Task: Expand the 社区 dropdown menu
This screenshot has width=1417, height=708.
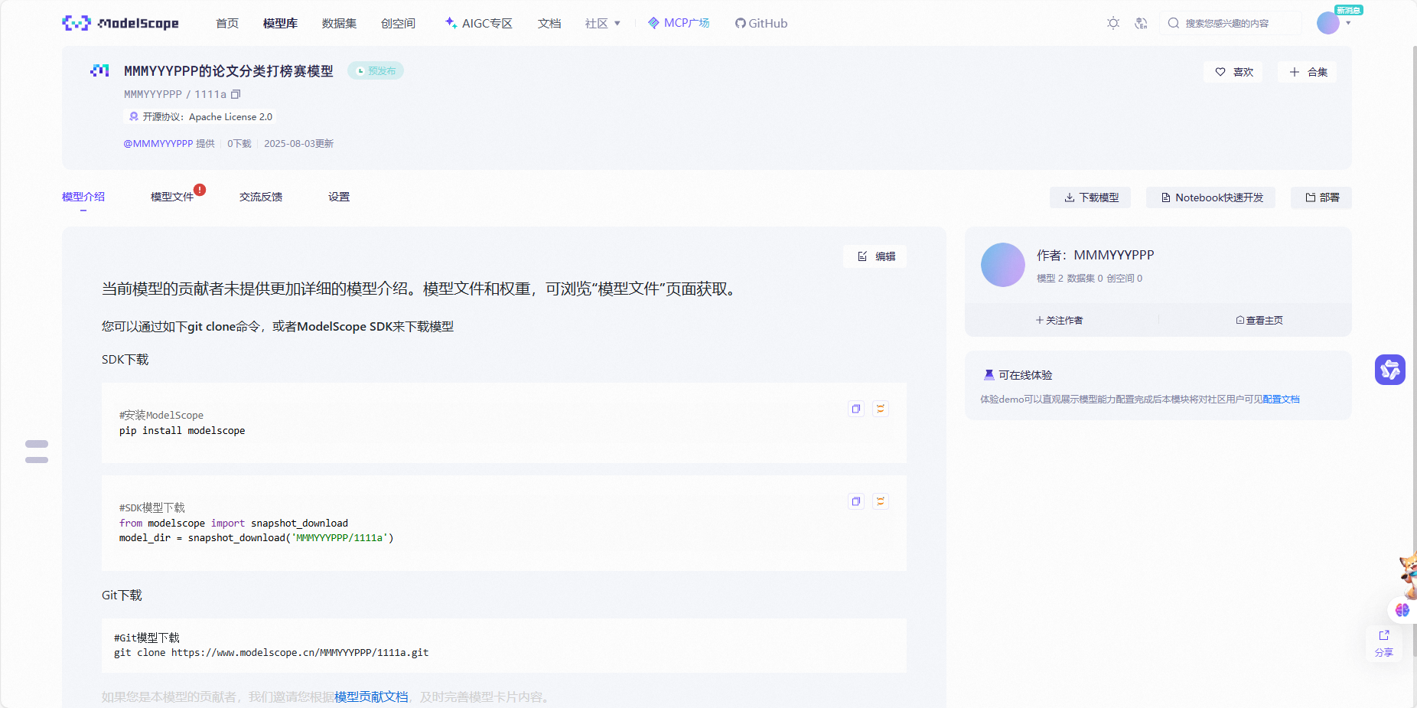Action: (x=603, y=23)
